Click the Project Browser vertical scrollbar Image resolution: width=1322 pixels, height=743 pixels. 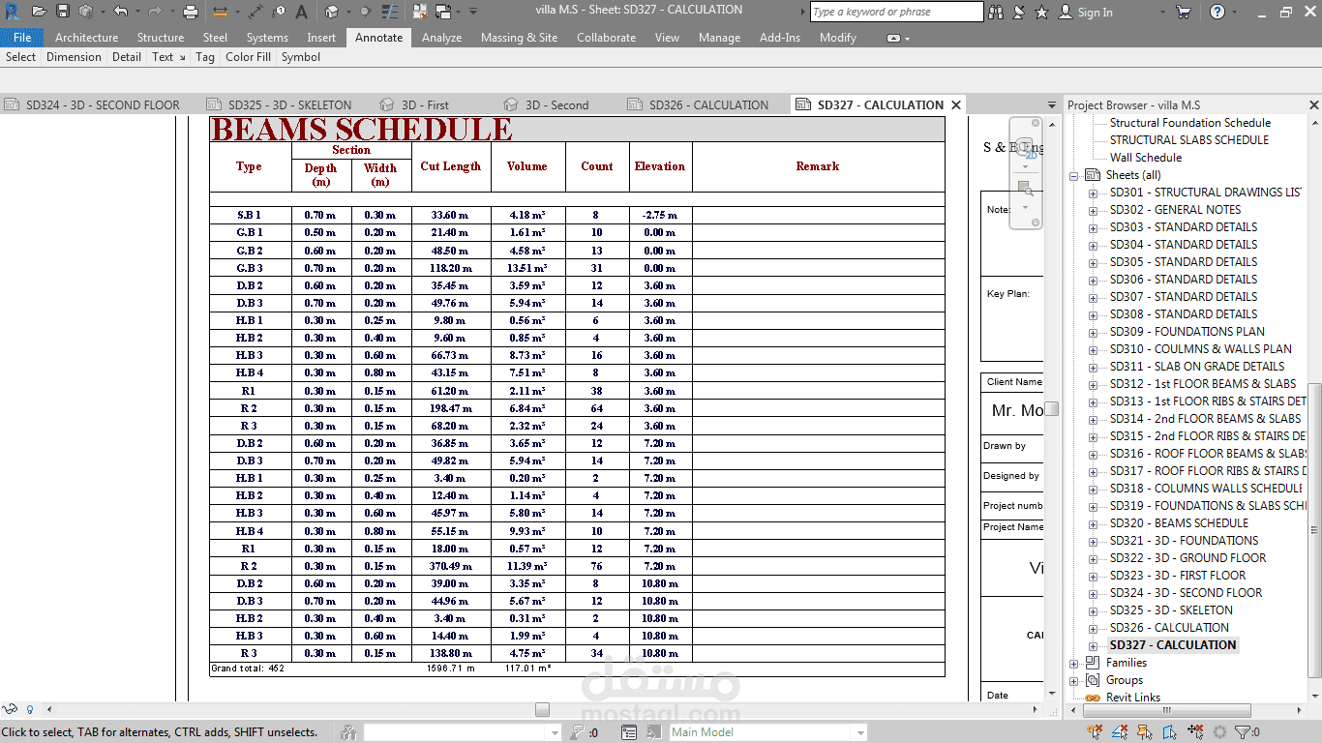coord(1314,530)
